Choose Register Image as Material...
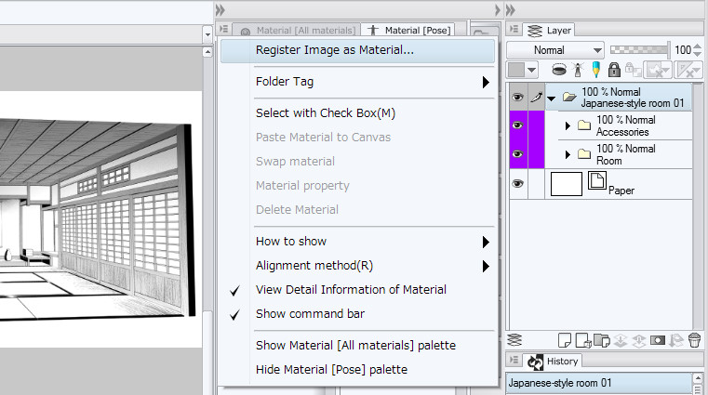The width and height of the screenshot is (708, 395). pyautogui.click(x=356, y=50)
